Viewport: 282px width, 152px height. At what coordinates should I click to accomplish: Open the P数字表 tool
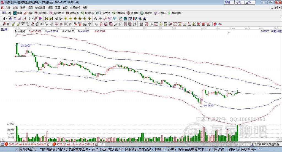[72, 13]
